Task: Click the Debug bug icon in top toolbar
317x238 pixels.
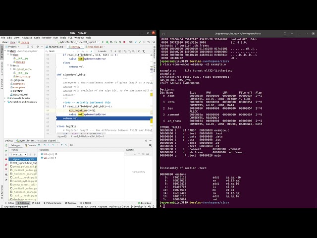Action: (x=107, y=42)
